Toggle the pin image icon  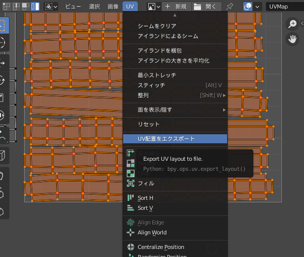coord(230,7)
